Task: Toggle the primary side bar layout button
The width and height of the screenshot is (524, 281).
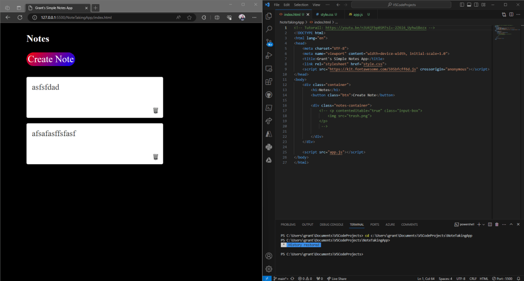Action: click(x=462, y=5)
